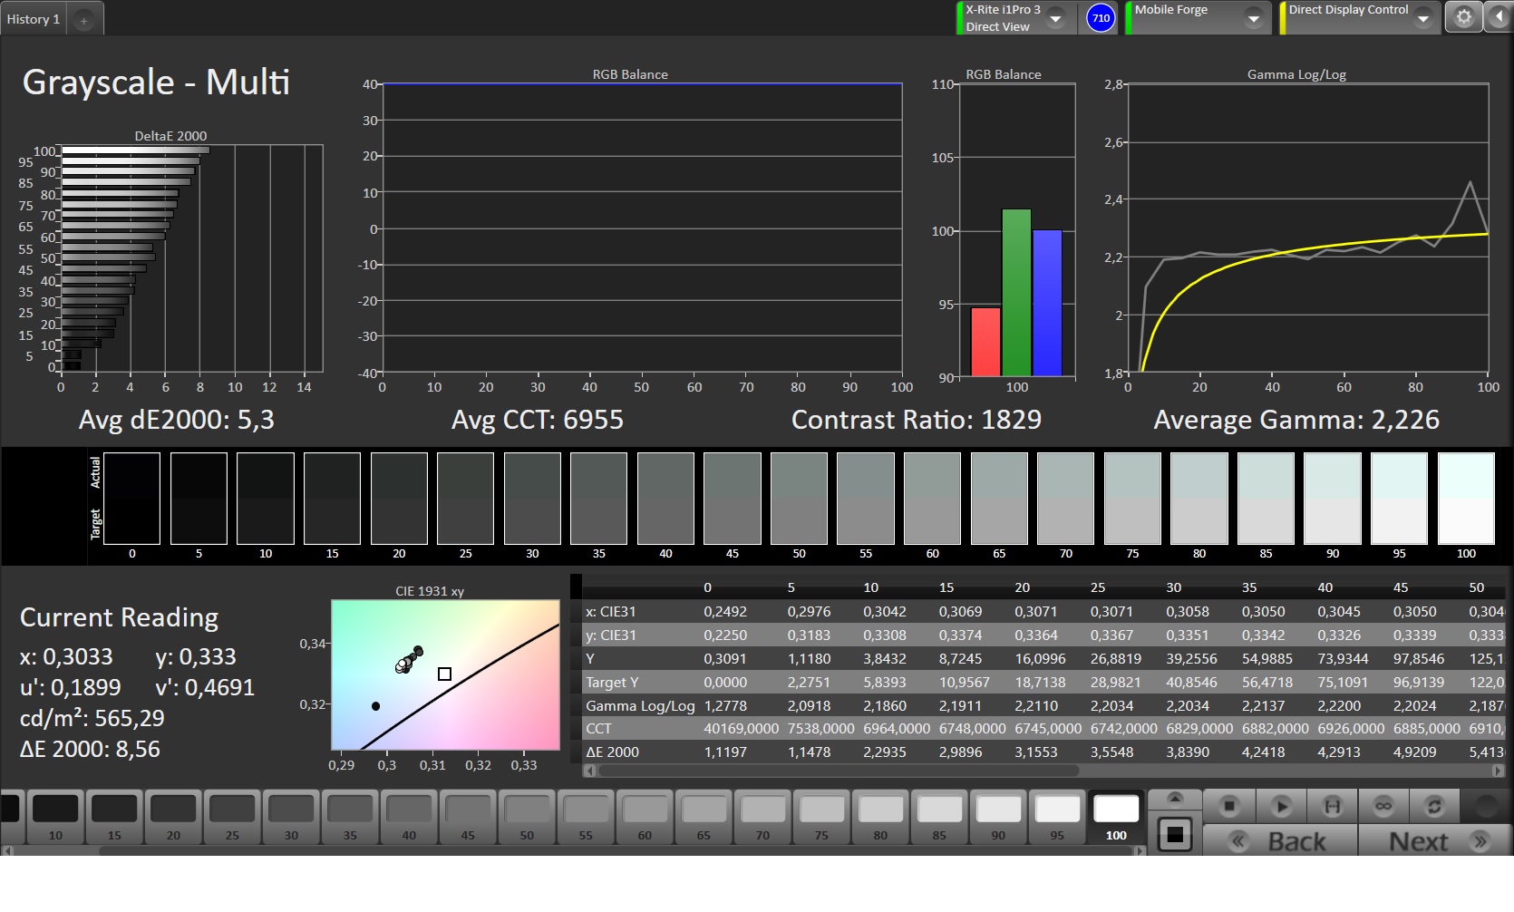This screenshot has width=1514, height=912.
Task: Select the 70 percent gray level button
Action: (762, 817)
